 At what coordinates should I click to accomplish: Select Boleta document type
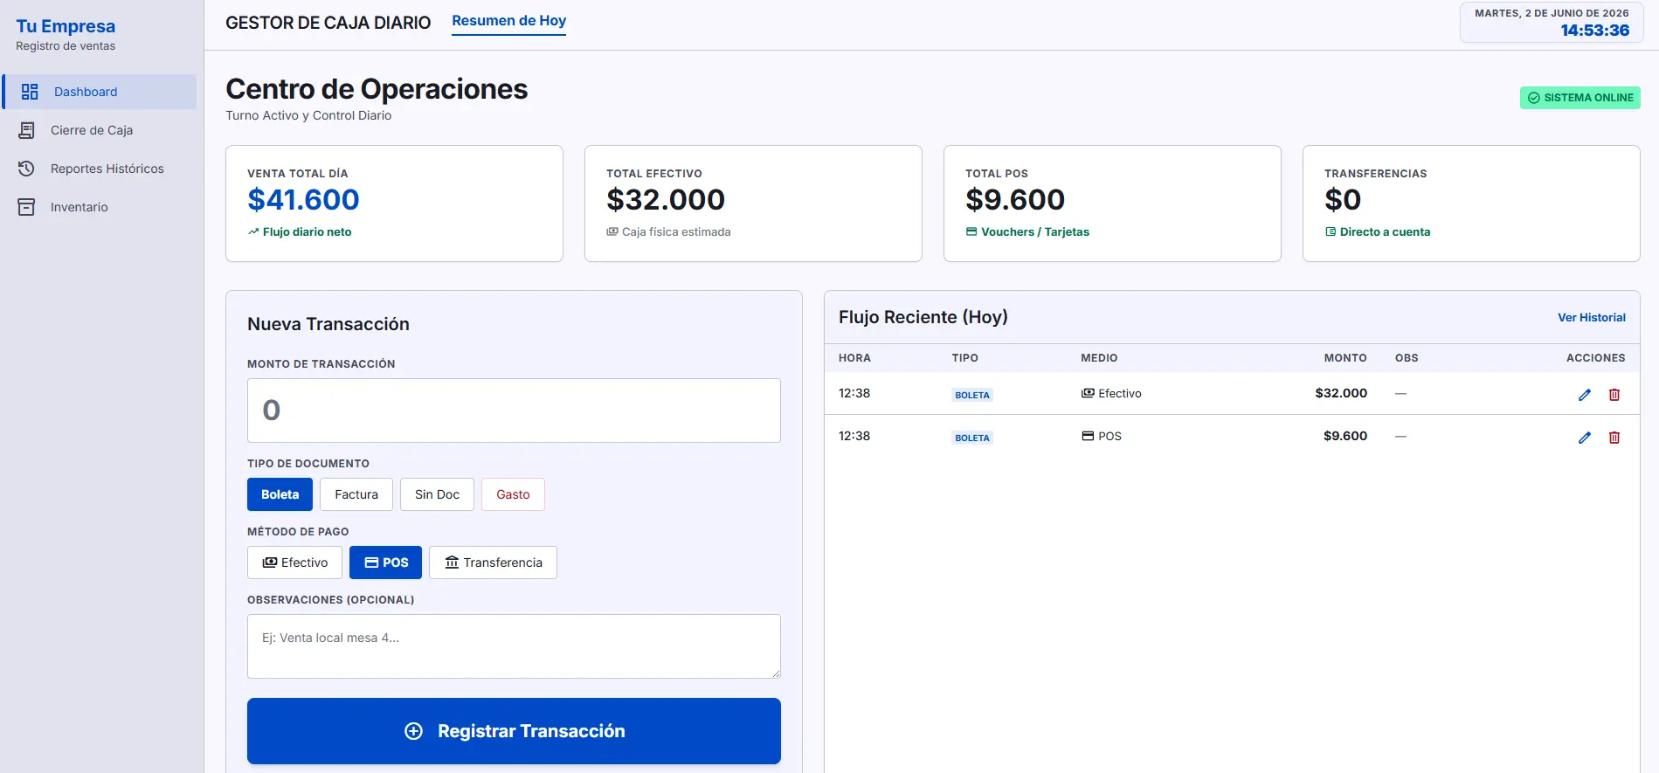[x=280, y=494]
